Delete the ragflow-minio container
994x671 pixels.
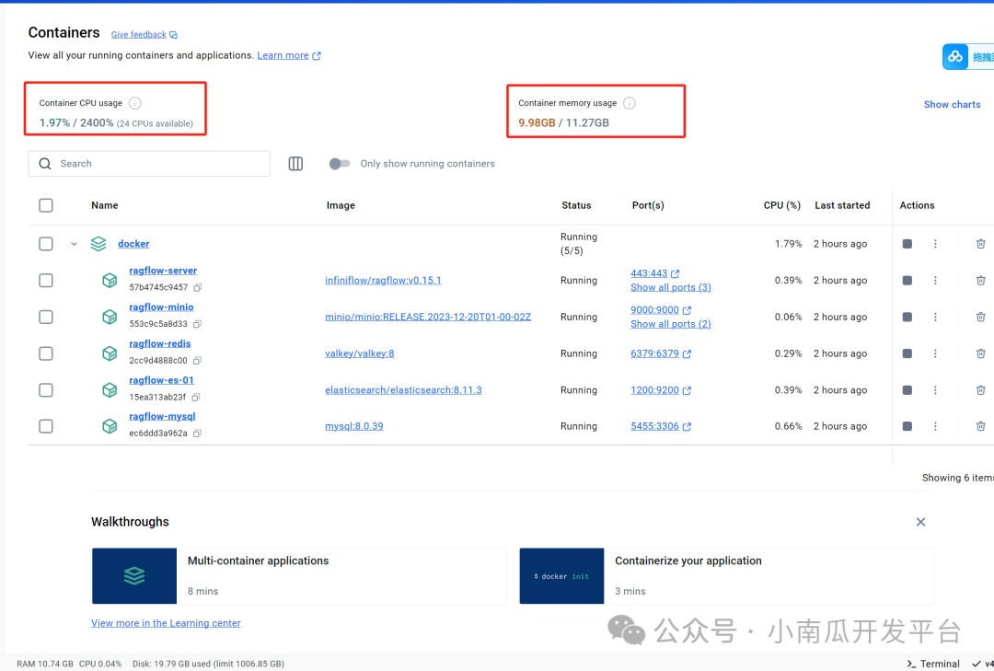point(981,317)
